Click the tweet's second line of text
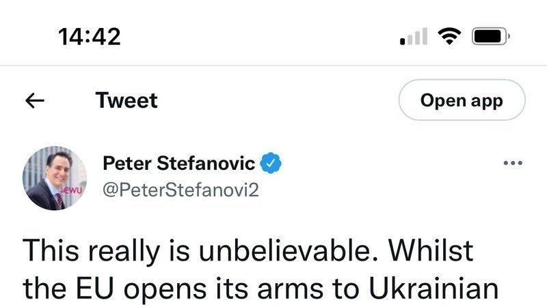 (x=259, y=287)
